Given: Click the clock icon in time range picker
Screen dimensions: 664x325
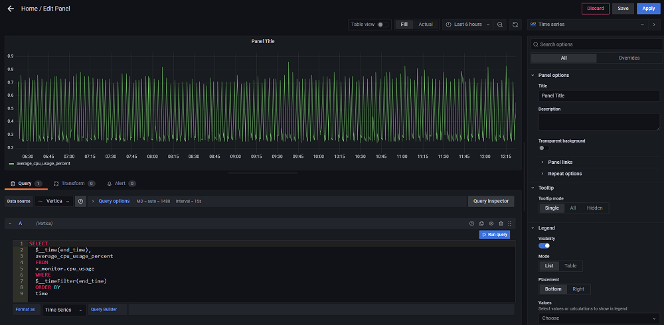Looking at the screenshot, I should (x=448, y=25).
